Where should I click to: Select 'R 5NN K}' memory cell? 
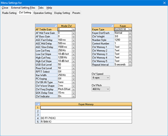pyautogui.click(x=86, y=122)
